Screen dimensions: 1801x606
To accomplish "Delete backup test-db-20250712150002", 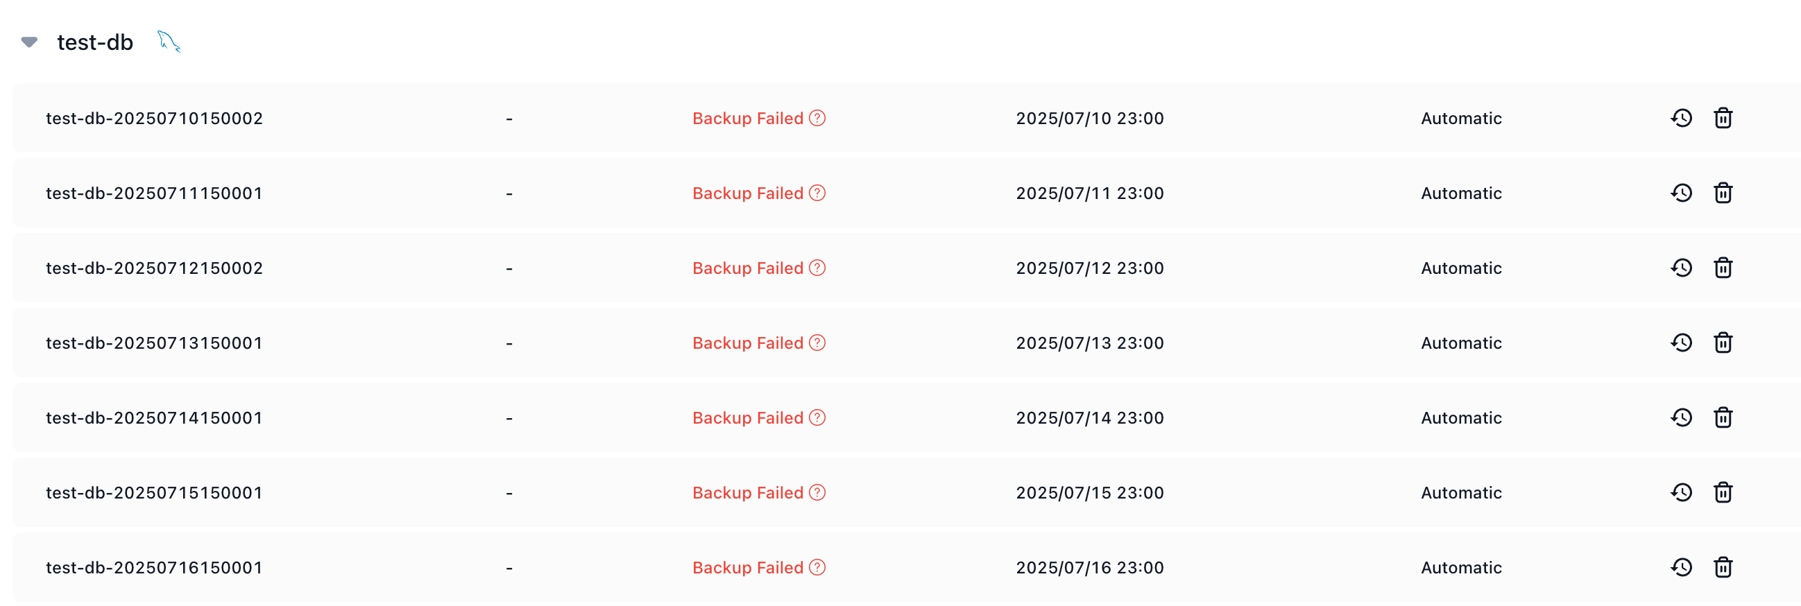I will [x=1723, y=268].
